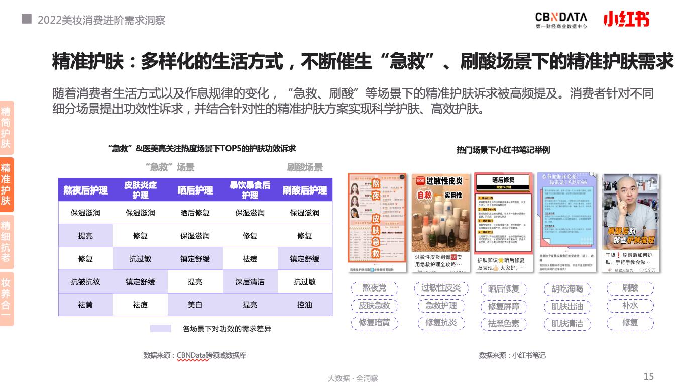Select the highlighted 精准护肤 side tab
The image size is (681, 388).
(x=6, y=185)
